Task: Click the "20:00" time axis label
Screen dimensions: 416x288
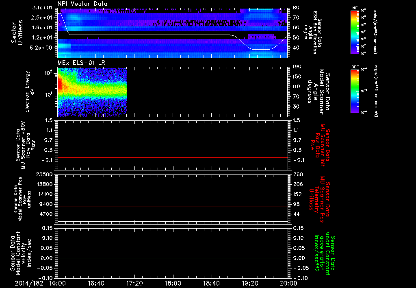Action: click(x=288, y=283)
